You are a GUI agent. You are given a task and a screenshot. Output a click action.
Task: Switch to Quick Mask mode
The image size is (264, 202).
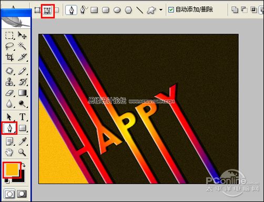(22, 194)
